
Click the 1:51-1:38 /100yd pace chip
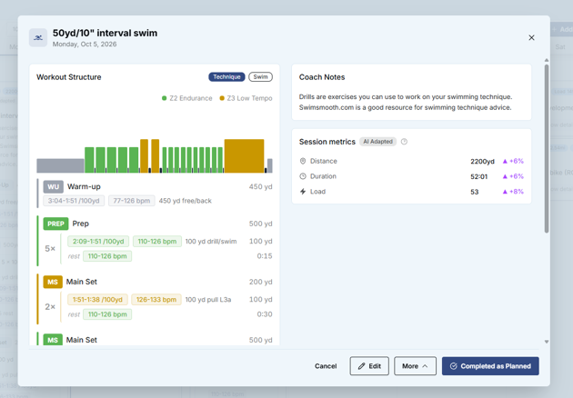click(97, 300)
